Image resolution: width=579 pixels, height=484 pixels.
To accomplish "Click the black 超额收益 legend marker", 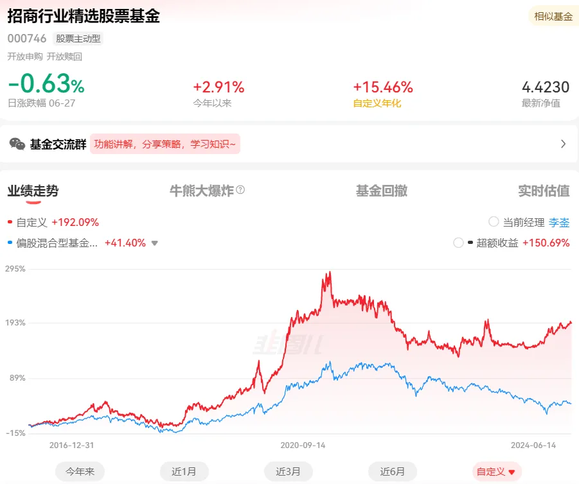I will (470, 243).
